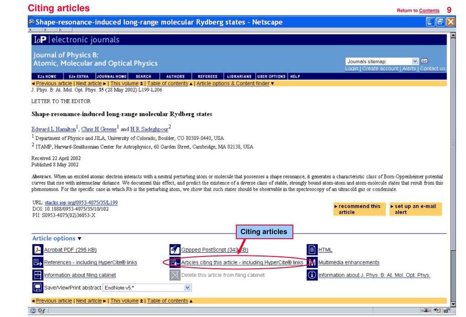Open the SEARCH menu item
The height and width of the screenshot is (317, 466).
pyautogui.click(x=143, y=77)
